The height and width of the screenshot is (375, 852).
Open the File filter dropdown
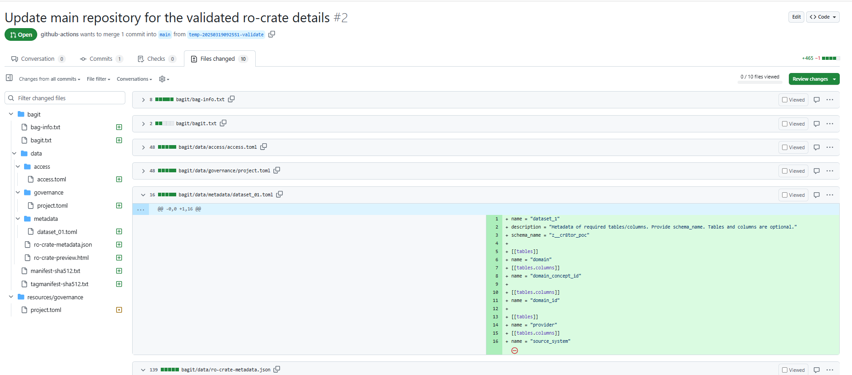click(x=99, y=79)
